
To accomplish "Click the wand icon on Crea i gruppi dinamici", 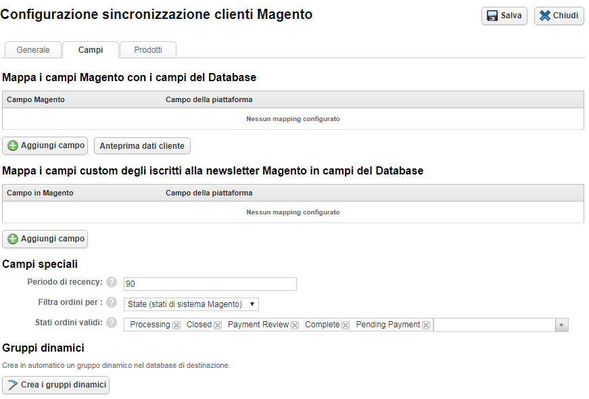I will coord(13,385).
